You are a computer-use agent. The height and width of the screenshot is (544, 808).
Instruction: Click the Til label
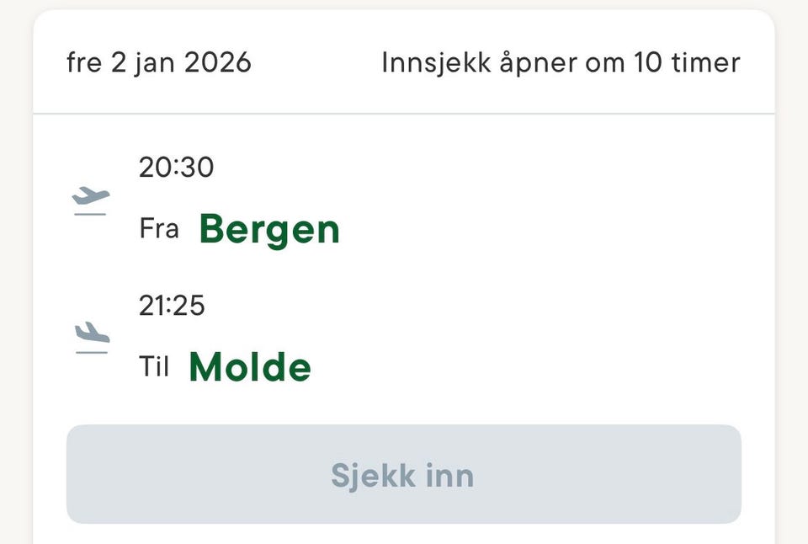154,367
